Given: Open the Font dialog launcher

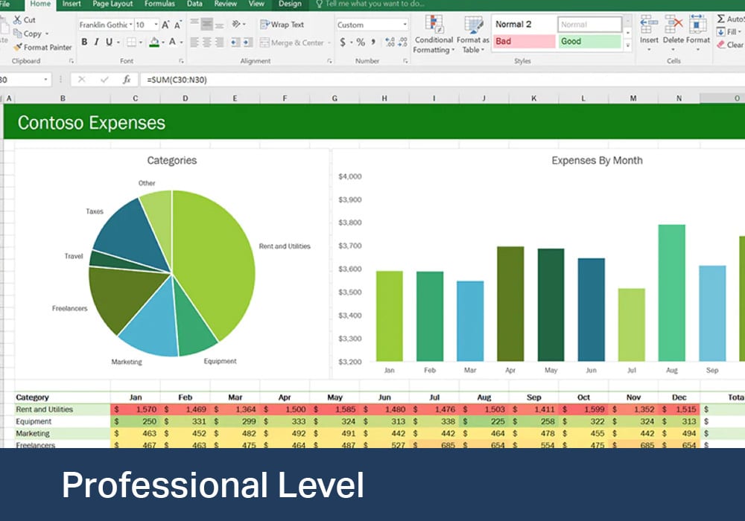Looking at the screenshot, I should [181, 61].
